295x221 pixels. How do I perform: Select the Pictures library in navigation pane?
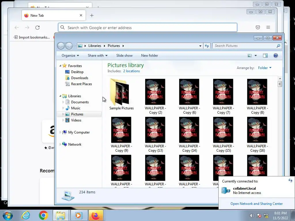coord(77,114)
